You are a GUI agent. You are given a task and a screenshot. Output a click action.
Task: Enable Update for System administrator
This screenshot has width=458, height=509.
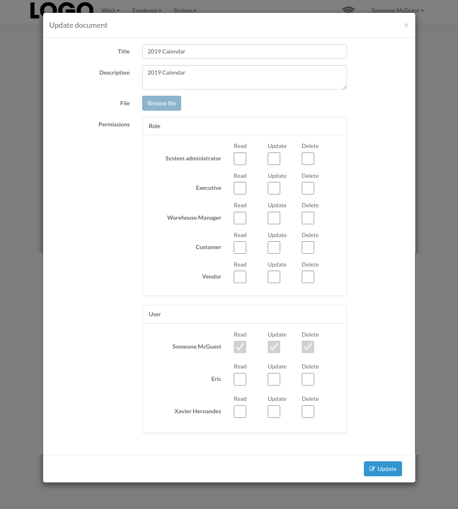(274, 159)
